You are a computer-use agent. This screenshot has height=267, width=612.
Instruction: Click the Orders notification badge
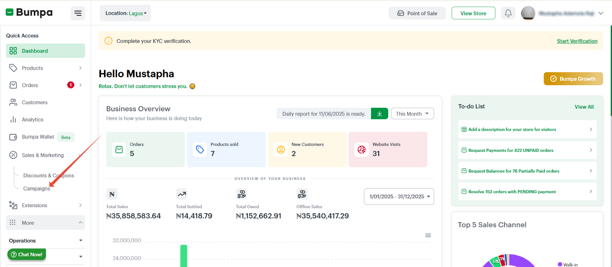click(x=71, y=85)
